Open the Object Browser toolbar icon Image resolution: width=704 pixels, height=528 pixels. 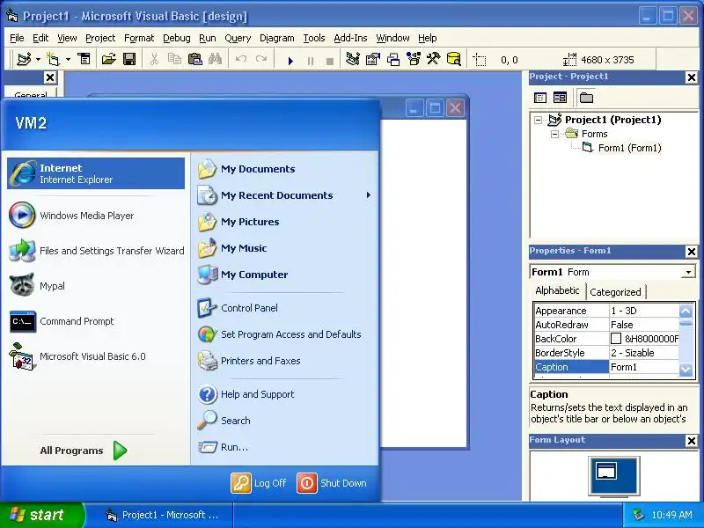(x=414, y=59)
